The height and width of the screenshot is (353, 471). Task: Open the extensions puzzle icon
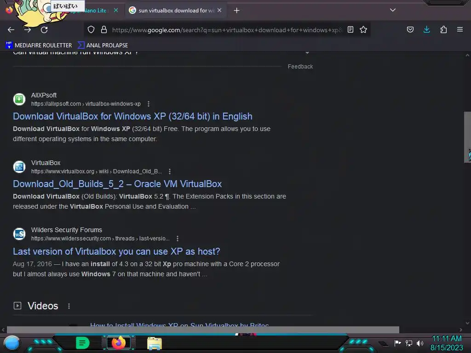[443, 30]
